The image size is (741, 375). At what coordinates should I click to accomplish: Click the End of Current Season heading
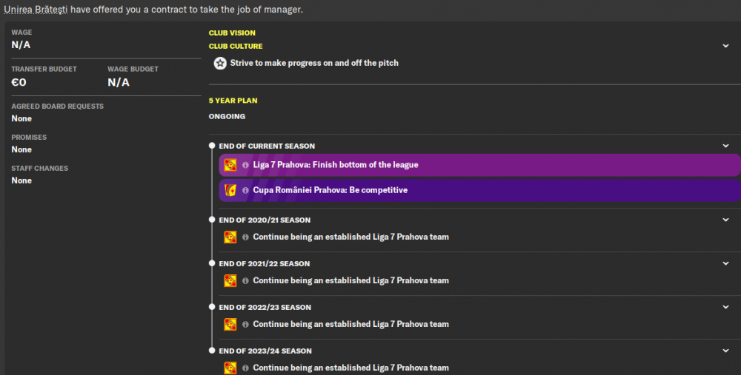point(267,146)
